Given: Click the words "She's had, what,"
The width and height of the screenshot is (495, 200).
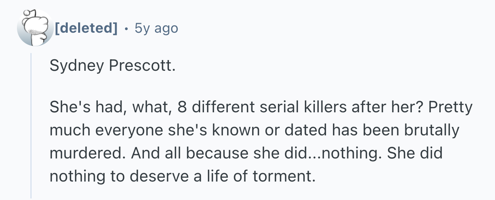Looking at the screenshot, I should [112, 108].
